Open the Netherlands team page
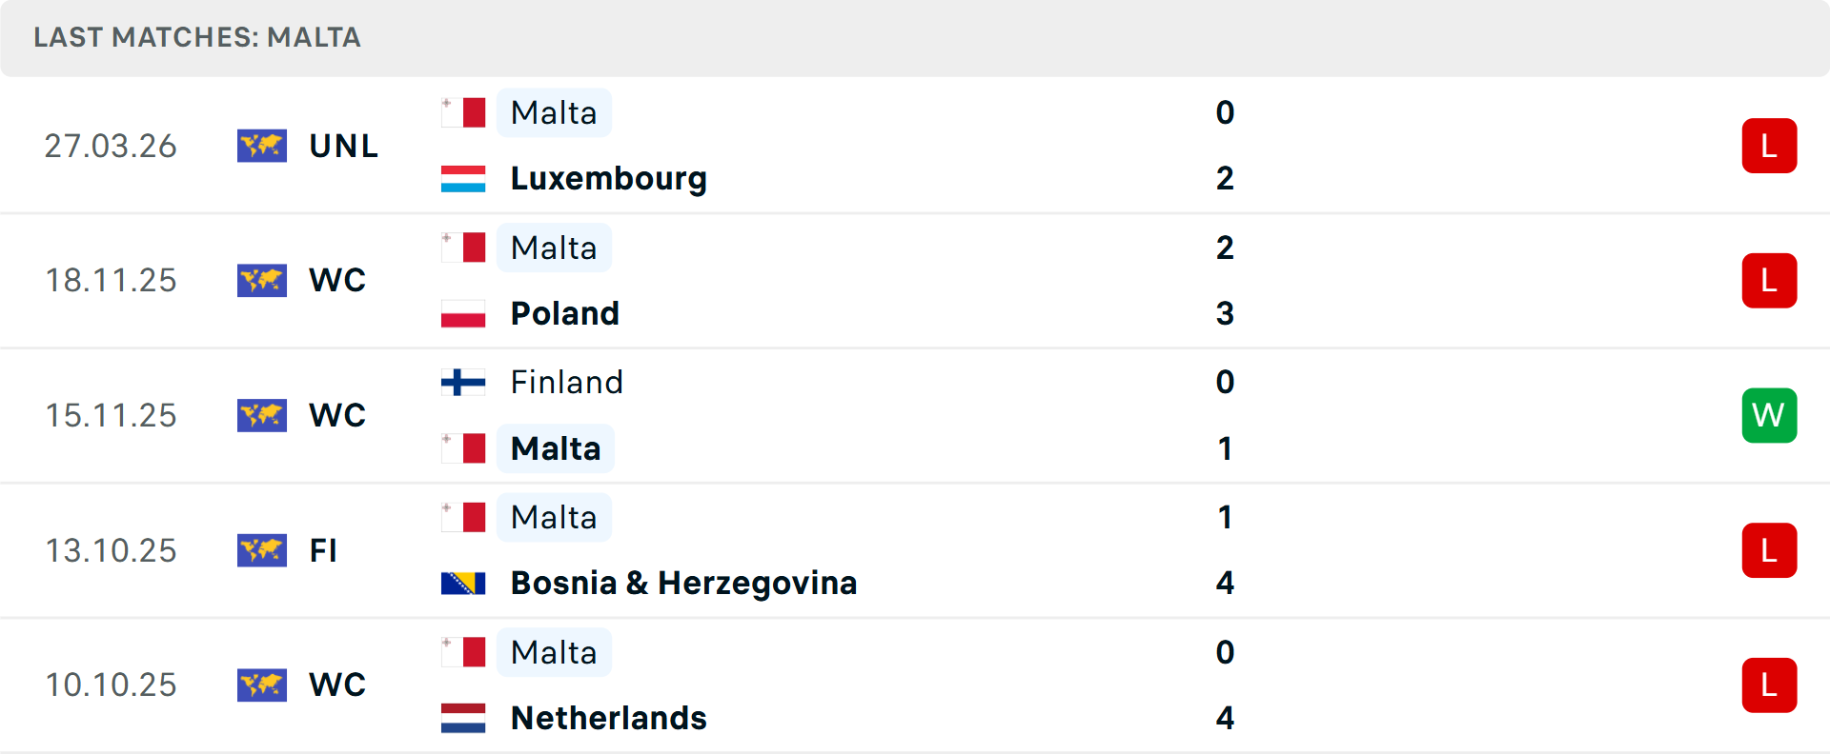 (608, 718)
